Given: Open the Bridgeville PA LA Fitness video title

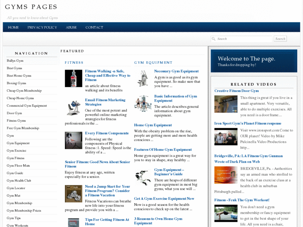Looking at the screenshot, I should click(248, 159).
